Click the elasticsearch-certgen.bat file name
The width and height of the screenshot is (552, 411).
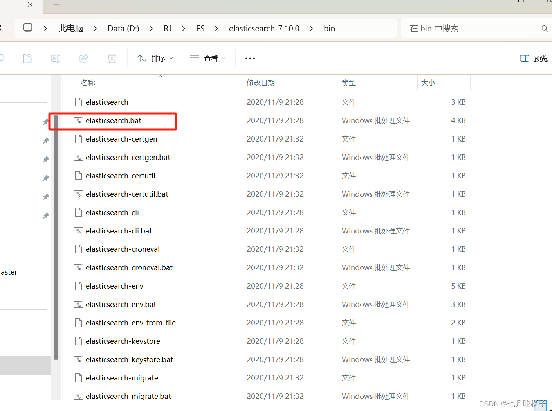point(128,157)
